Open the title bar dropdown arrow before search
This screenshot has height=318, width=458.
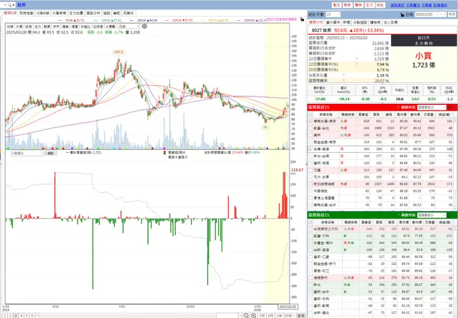click(x=5, y=5)
